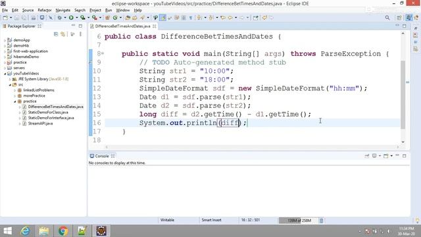The width and height of the screenshot is (421, 237).
Task: Select StaticDemoForInterface.java in tree
Action: click(x=51, y=118)
